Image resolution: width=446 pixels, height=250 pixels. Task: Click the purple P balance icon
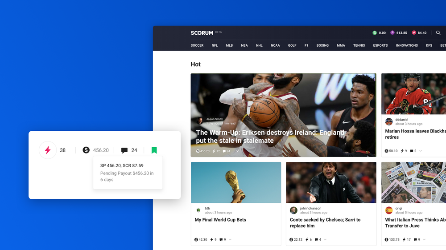click(392, 33)
